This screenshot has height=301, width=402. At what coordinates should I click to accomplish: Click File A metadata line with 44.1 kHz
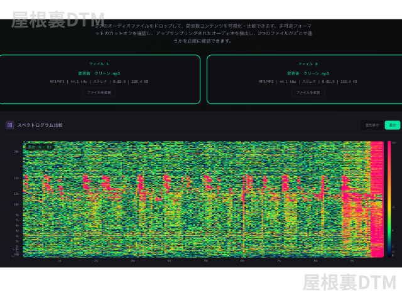pyautogui.click(x=99, y=82)
